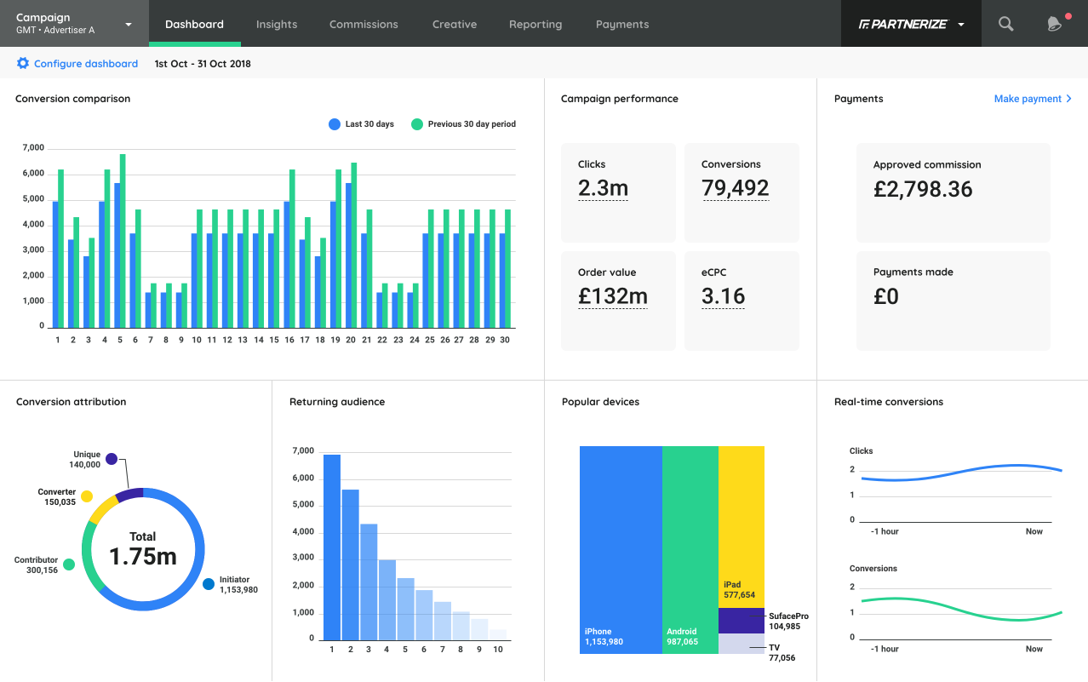Click the Configure dashboard gear icon
The width and height of the screenshot is (1088, 682).
(23, 64)
